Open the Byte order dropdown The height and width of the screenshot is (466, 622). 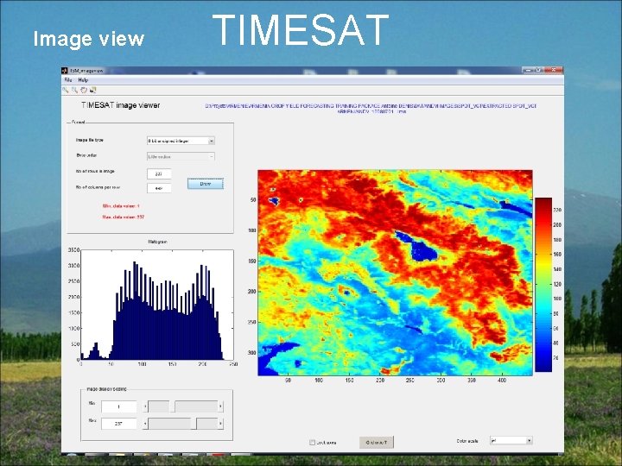pyautogui.click(x=181, y=156)
